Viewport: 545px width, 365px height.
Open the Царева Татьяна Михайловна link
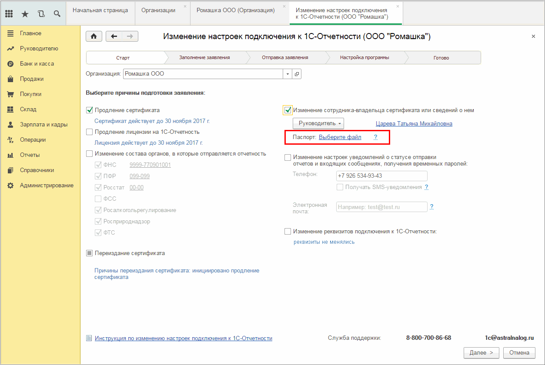coord(414,124)
